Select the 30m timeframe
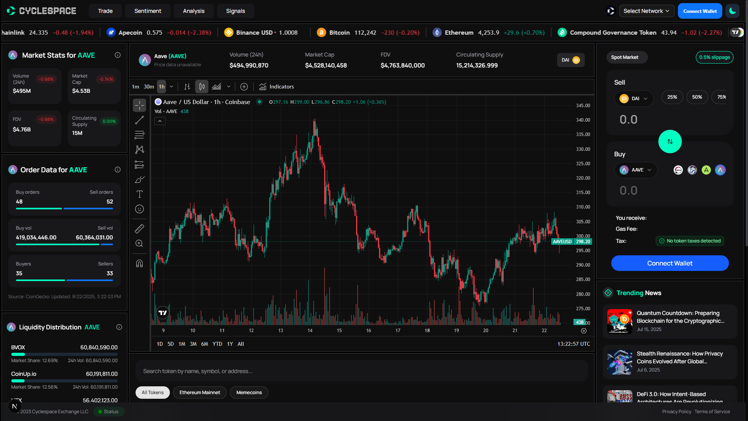Screen dimensions: 748x421 [x=149, y=87]
